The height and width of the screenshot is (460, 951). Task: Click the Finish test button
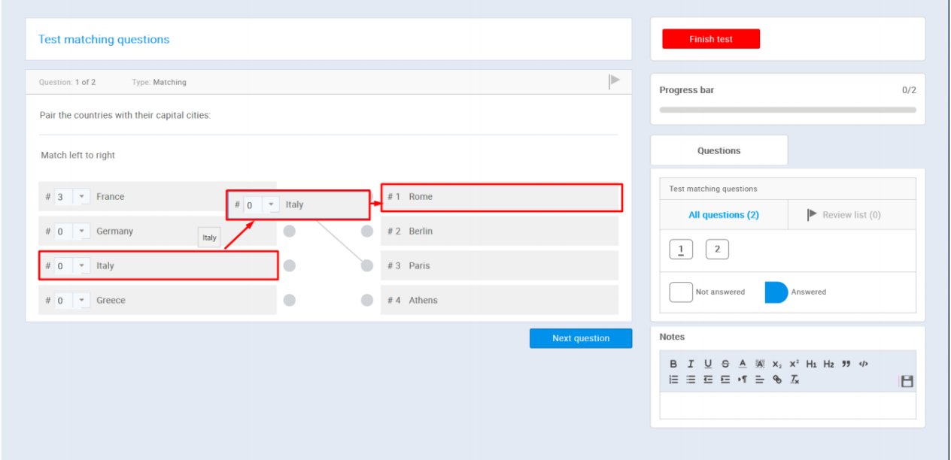(x=710, y=38)
